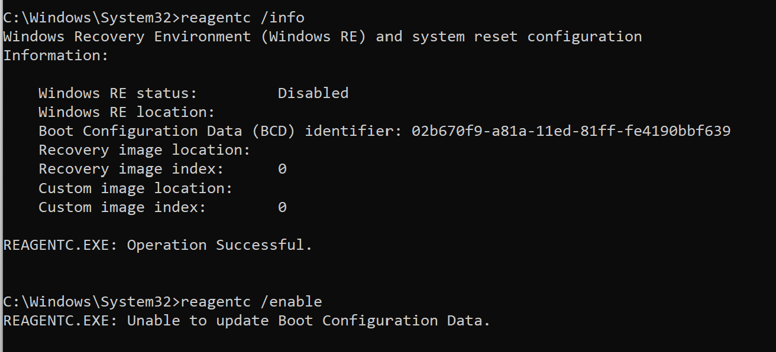The width and height of the screenshot is (776, 352).
Task: Click the Custom image index value 0
Action: [282, 207]
